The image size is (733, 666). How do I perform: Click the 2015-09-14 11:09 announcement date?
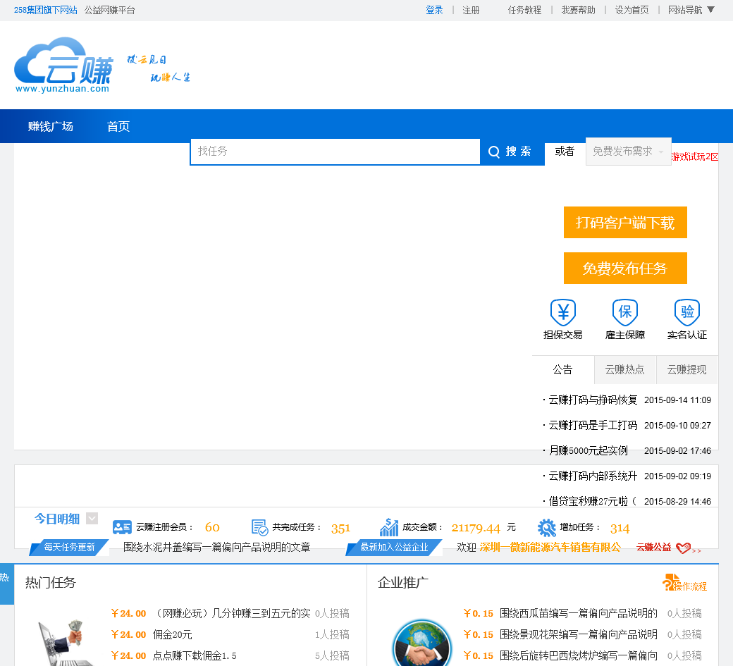click(678, 400)
